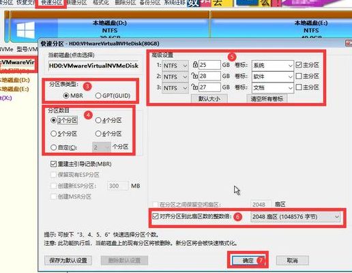Click the 格式化 toolbar item

101,3
